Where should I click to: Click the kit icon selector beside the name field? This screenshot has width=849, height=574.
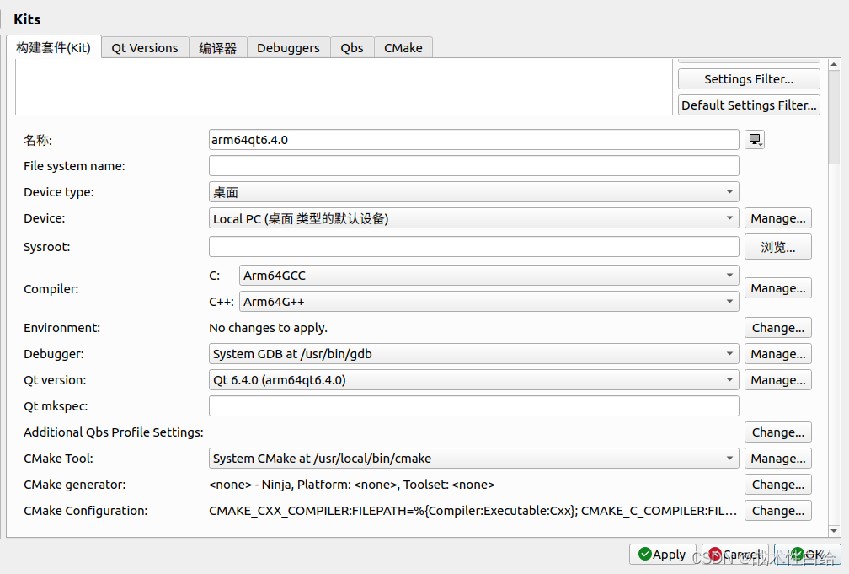tap(754, 139)
